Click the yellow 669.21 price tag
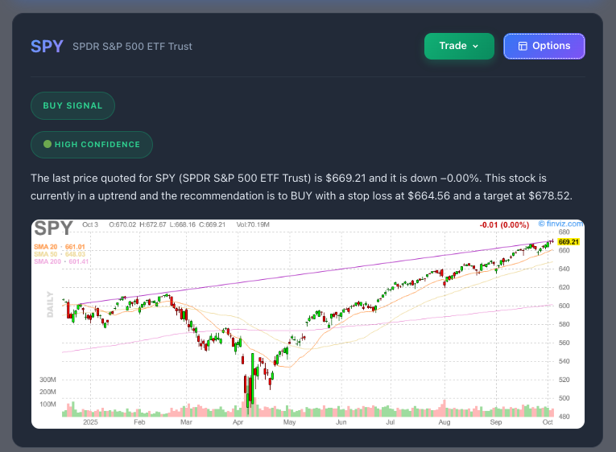 (568, 241)
